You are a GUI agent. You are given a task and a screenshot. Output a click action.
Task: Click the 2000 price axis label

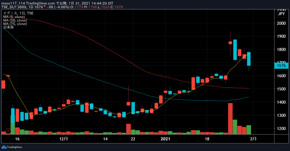point(281,23)
